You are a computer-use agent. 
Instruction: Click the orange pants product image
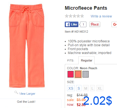[27, 46]
